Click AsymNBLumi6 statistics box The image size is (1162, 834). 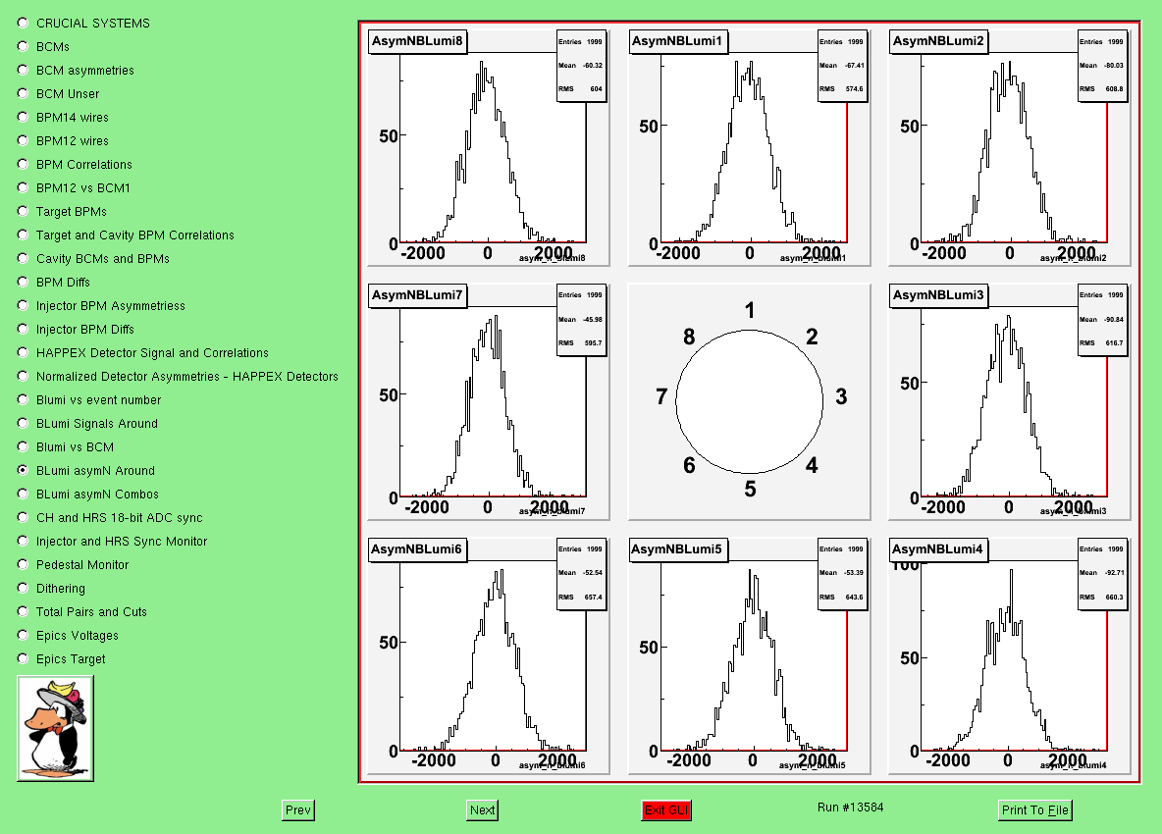point(582,574)
